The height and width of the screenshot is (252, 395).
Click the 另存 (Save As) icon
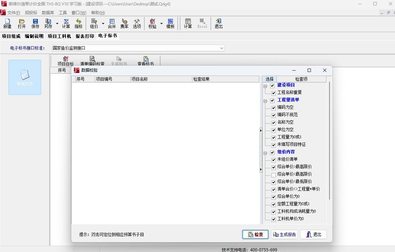[48, 23]
